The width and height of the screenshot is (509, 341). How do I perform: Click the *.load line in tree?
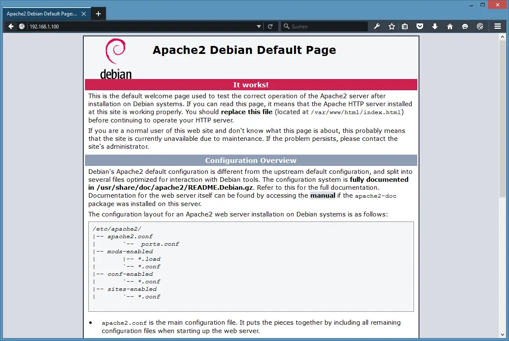149,259
